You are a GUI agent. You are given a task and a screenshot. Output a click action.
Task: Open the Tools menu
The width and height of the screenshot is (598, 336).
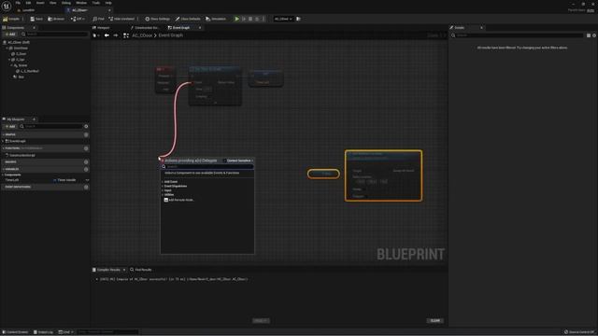pyautogui.click(x=95, y=3)
